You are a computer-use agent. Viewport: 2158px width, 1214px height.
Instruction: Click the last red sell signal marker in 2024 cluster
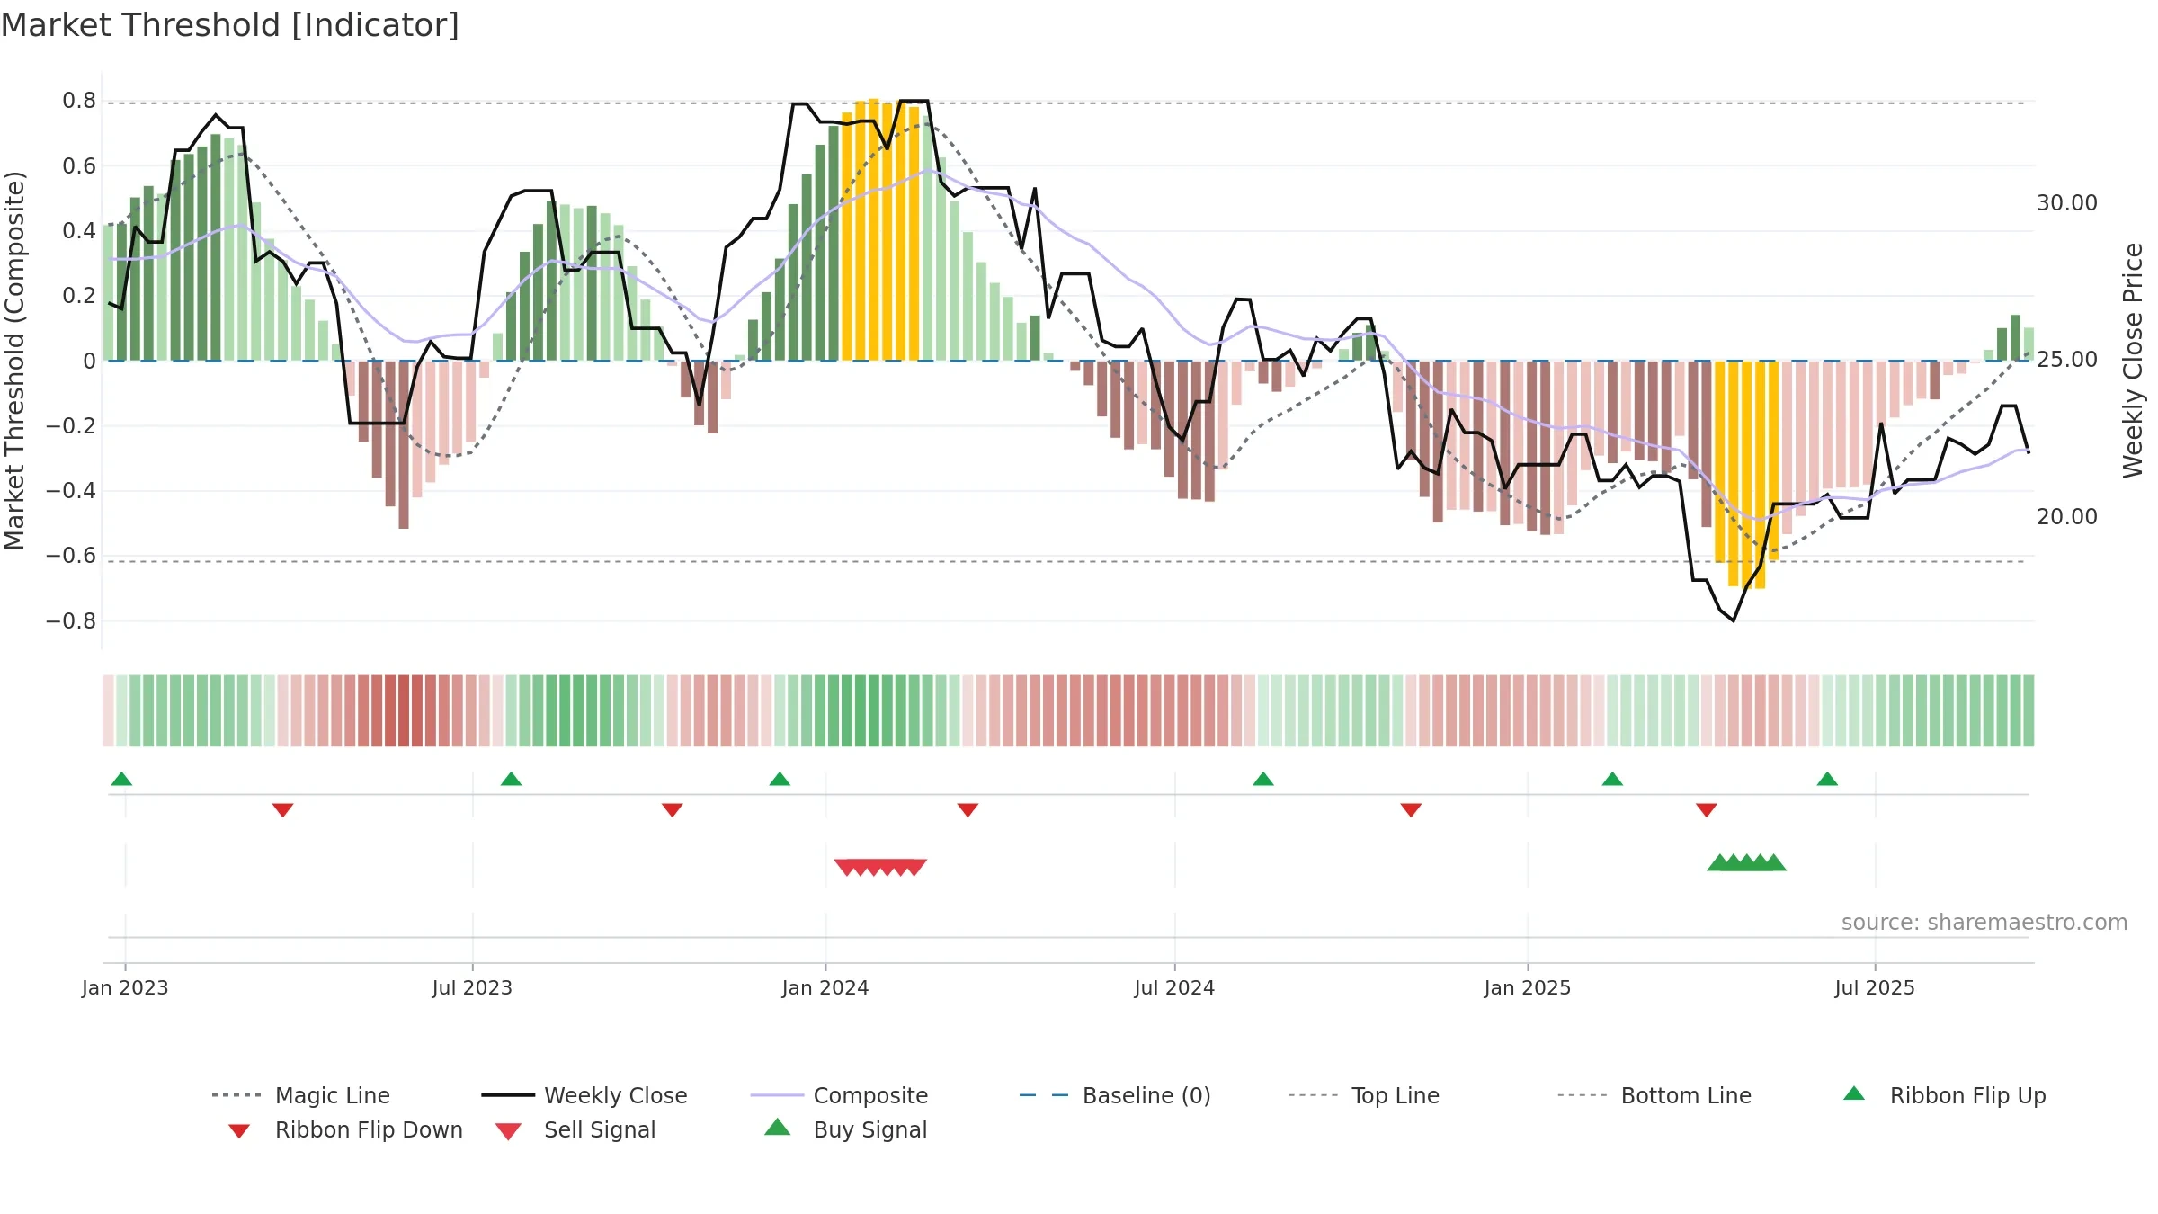915,867
